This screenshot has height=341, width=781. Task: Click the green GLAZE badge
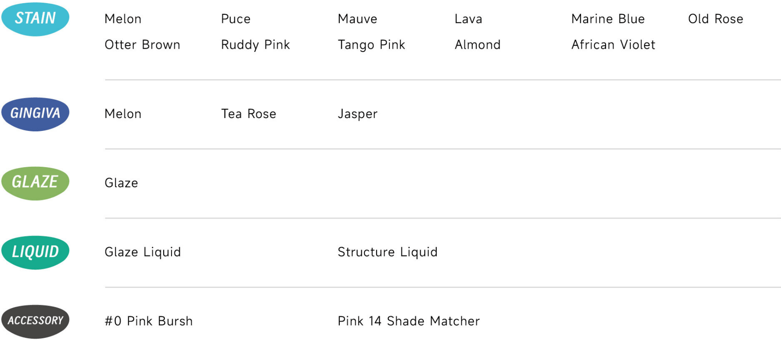(x=35, y=183)
